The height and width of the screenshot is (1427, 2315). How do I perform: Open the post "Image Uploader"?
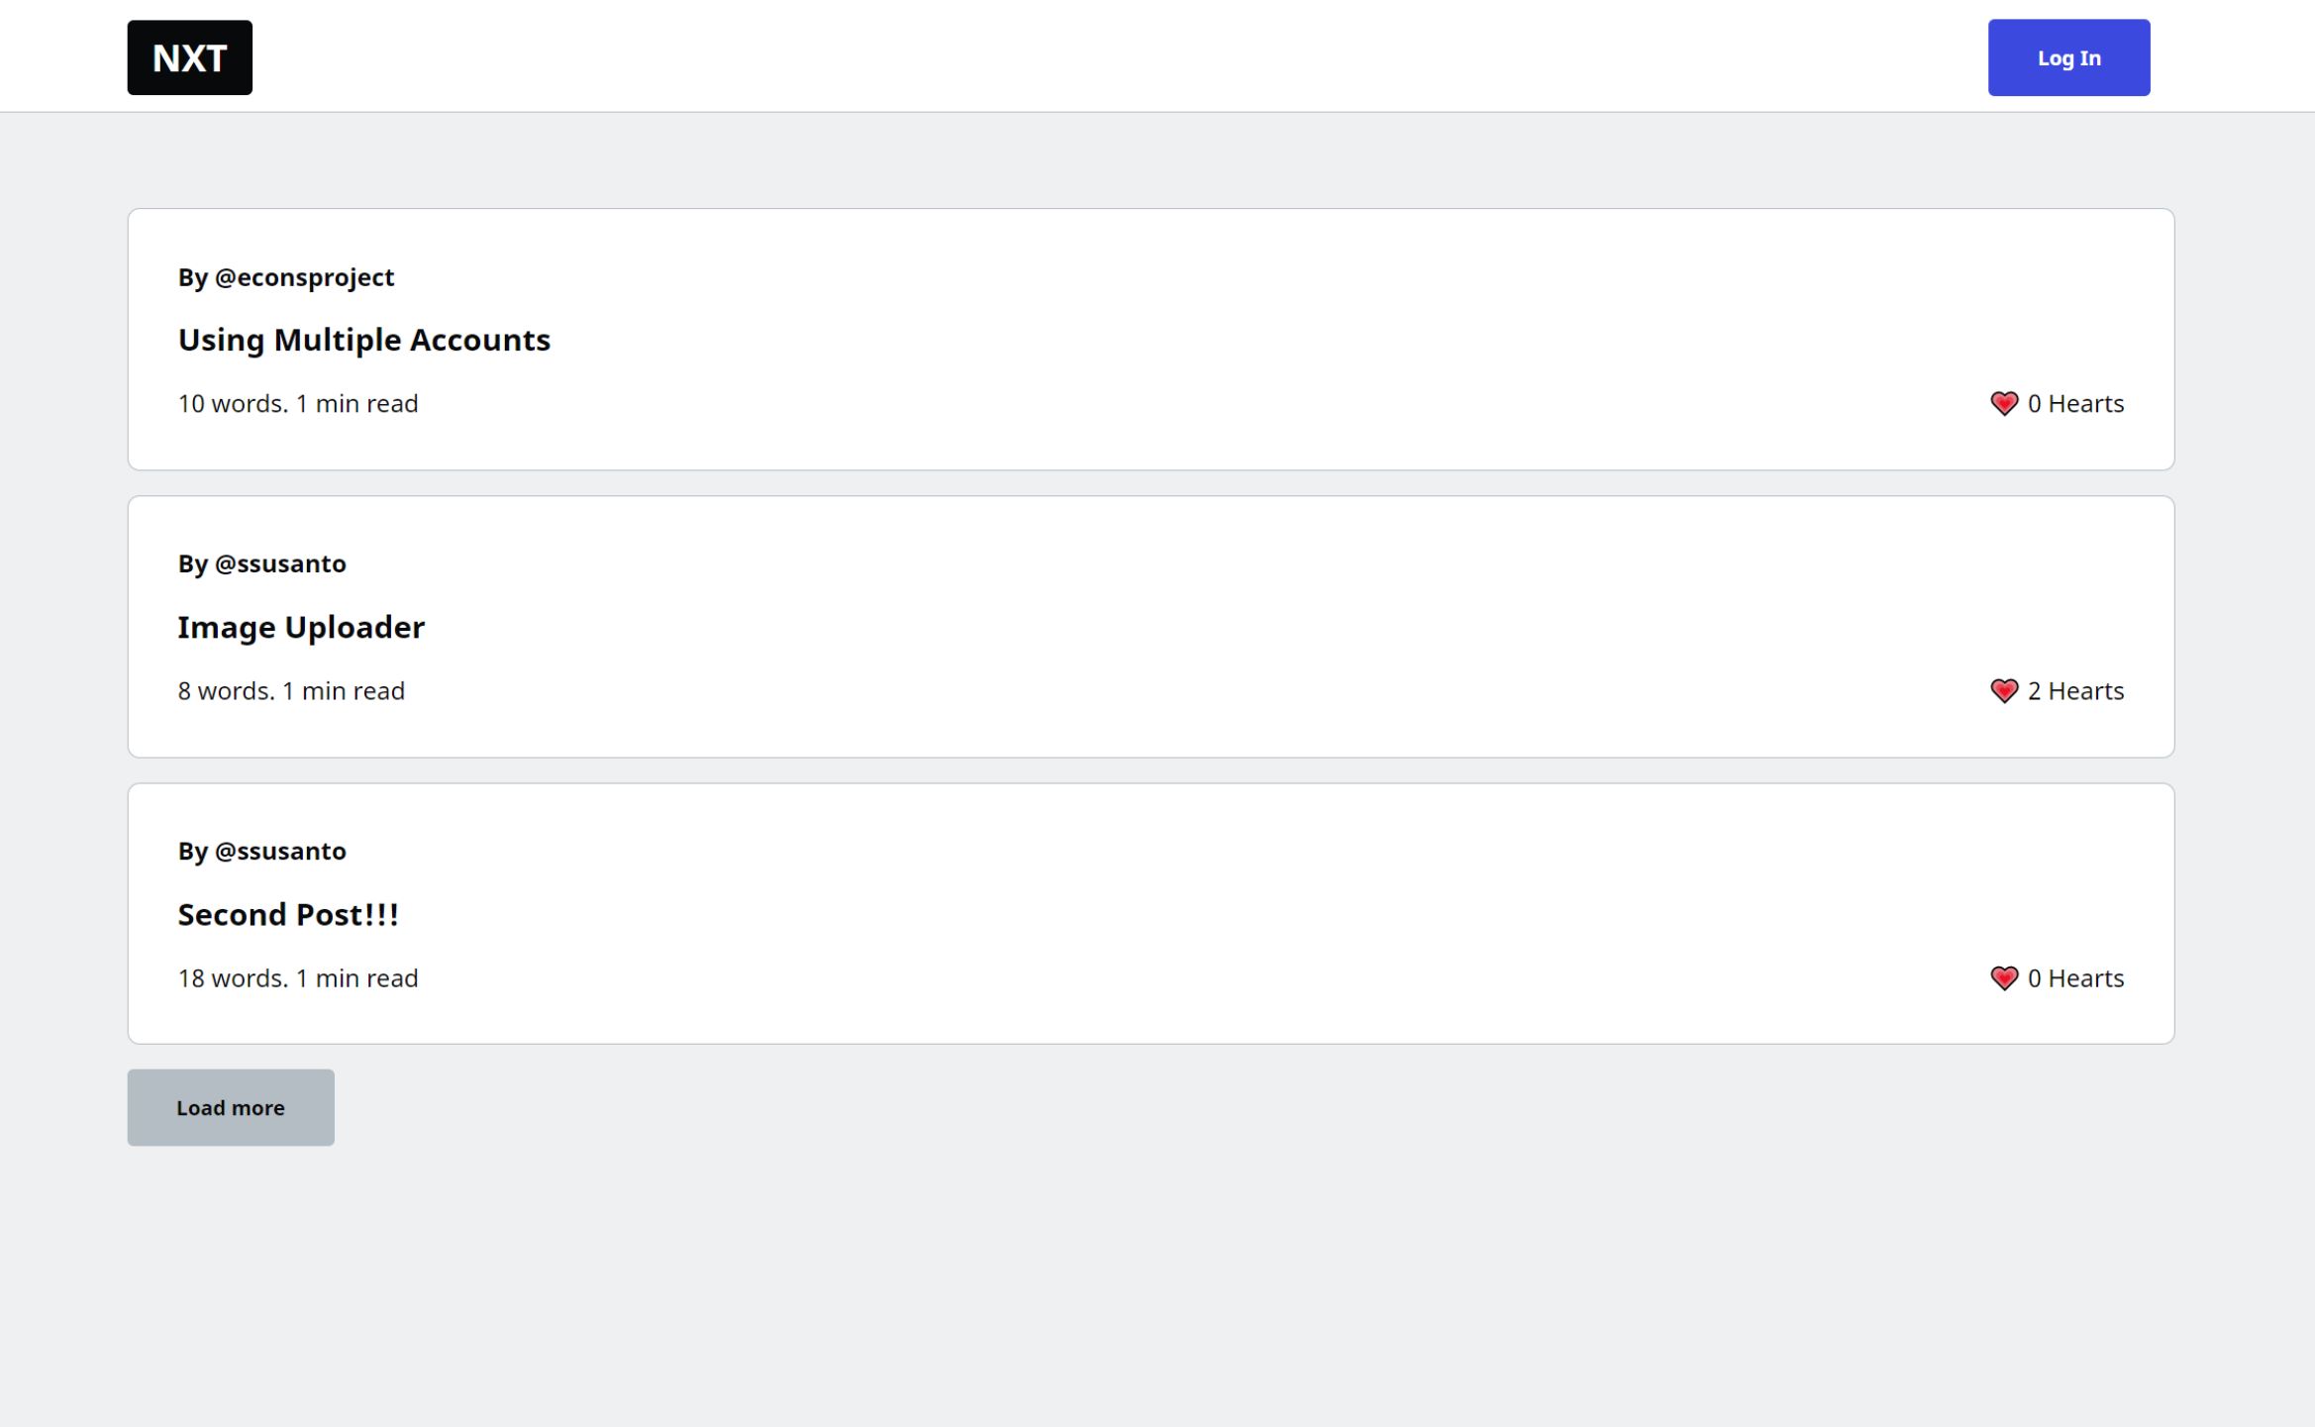301,627
